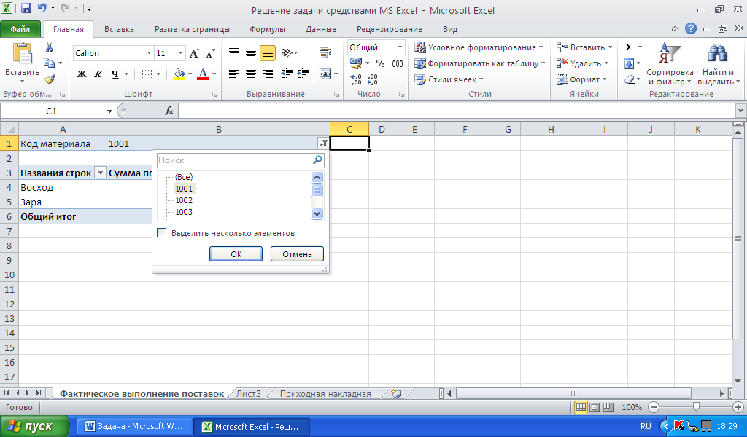Click Отмена in filter popup
The height and width of the screenshot is (437, 747).
pyautogui.click(x=297, y=254)
